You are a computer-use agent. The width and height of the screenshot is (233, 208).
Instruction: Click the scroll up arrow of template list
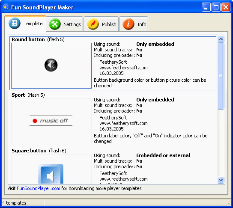click(x=221, y=39)
